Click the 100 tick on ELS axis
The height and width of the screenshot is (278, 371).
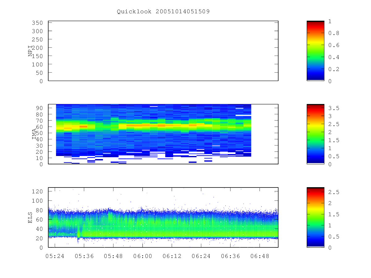point(37,201)
